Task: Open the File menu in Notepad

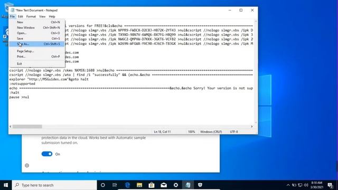Action: (x=12, y=16)
